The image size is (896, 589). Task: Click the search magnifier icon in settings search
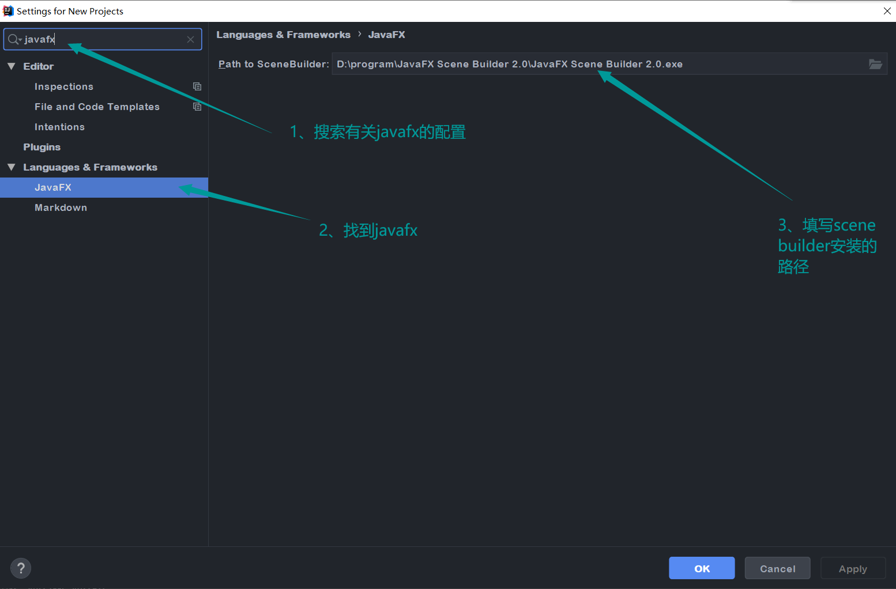click(14, 39)
